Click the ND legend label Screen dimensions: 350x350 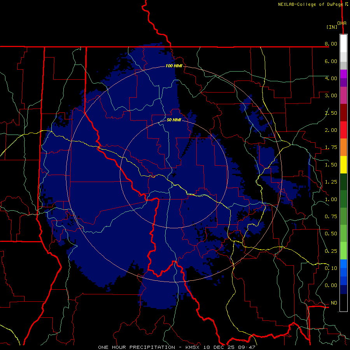[x=334, y=303]
